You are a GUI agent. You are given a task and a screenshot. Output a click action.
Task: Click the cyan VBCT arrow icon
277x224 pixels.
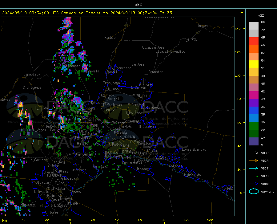point(254,168)
